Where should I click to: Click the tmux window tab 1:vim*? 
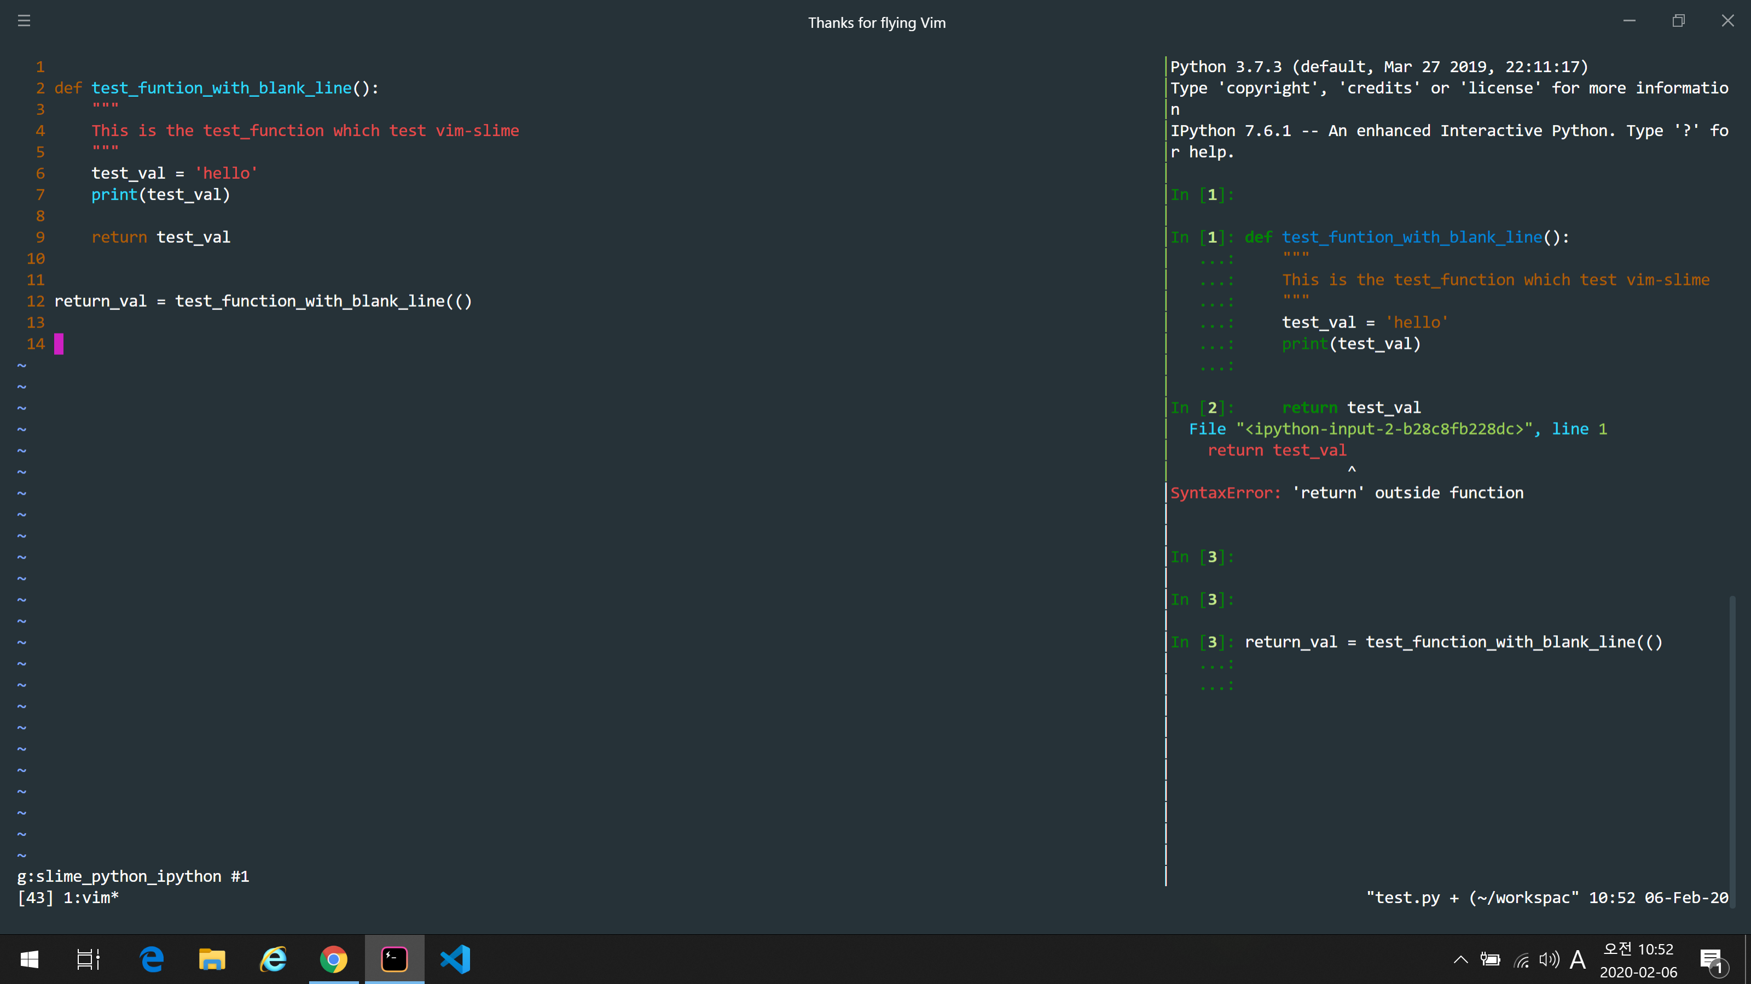pyautogui.click(x=91, y=897)
